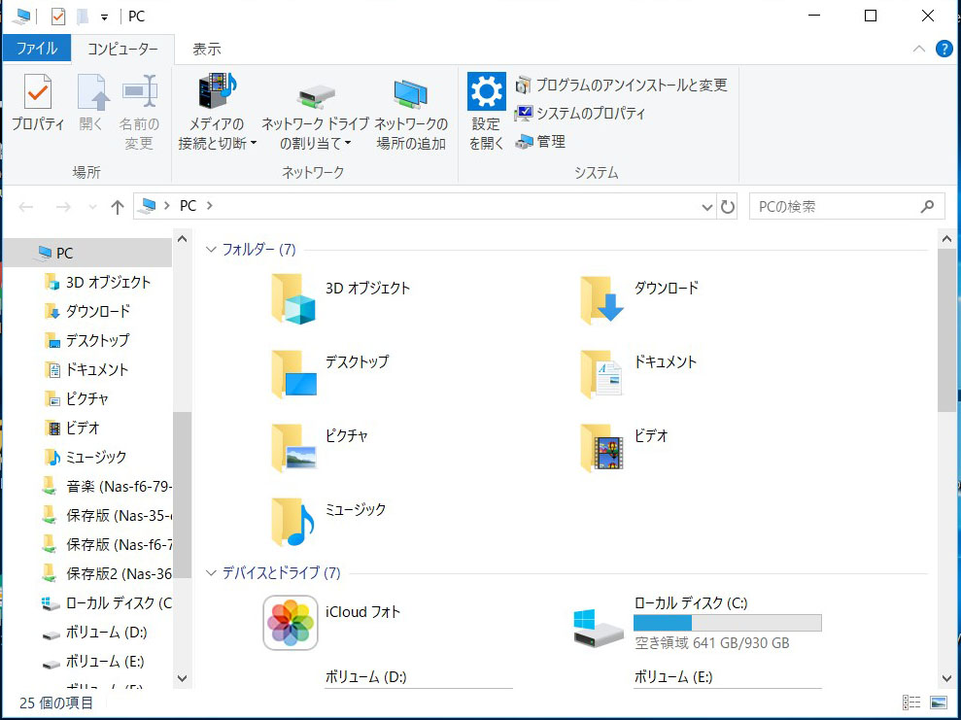Screen dimensions: 961x720
Task: Collapse the フォルダー (7) group
Action: click(x=212, y=250)
